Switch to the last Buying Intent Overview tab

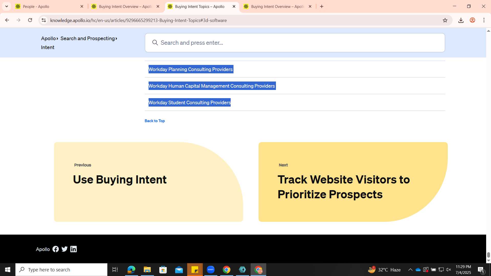(x=277, y=6)
